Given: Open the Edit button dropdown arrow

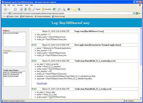Looking at the screenshot, I should [72, 9].
